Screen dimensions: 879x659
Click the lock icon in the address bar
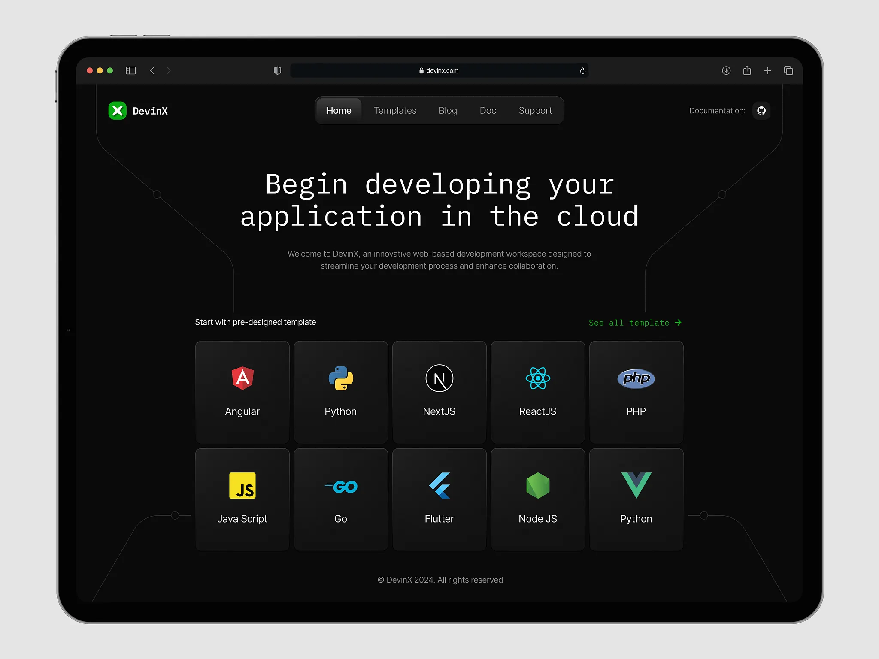coord(421,70)
